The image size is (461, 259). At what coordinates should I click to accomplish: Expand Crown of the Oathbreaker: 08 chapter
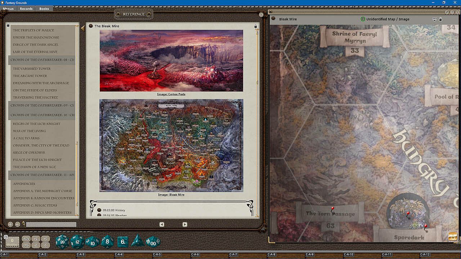(42, 60)
